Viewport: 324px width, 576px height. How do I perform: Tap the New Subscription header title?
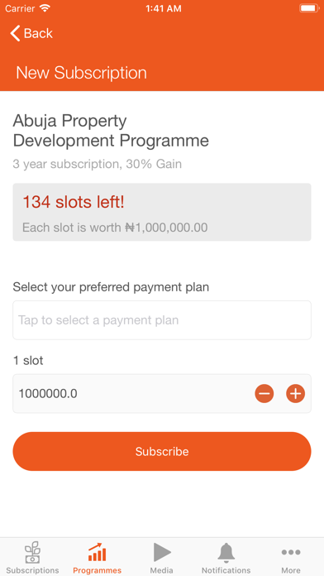[x=82, y=73]
